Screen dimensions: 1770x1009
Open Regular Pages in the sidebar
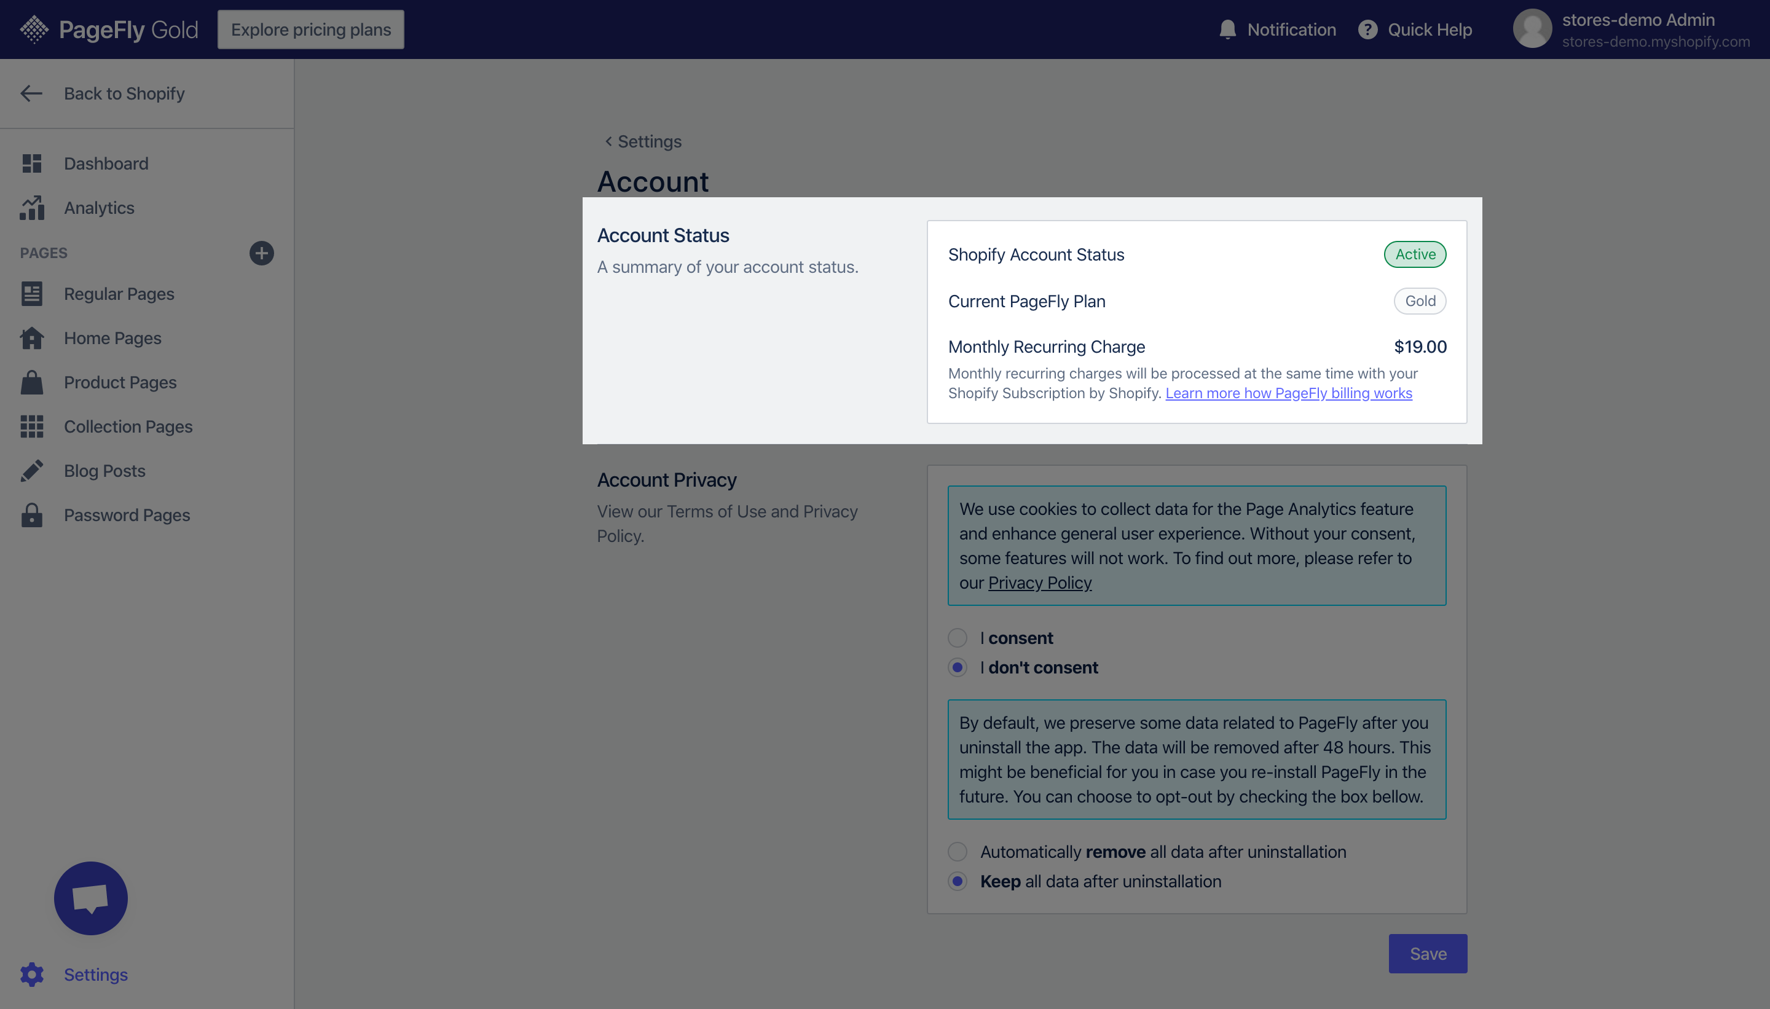pos(119,294)
